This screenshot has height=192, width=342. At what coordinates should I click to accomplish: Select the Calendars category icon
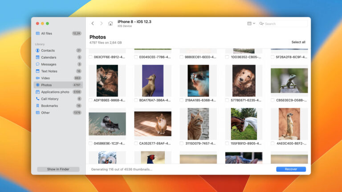(37, 57)
